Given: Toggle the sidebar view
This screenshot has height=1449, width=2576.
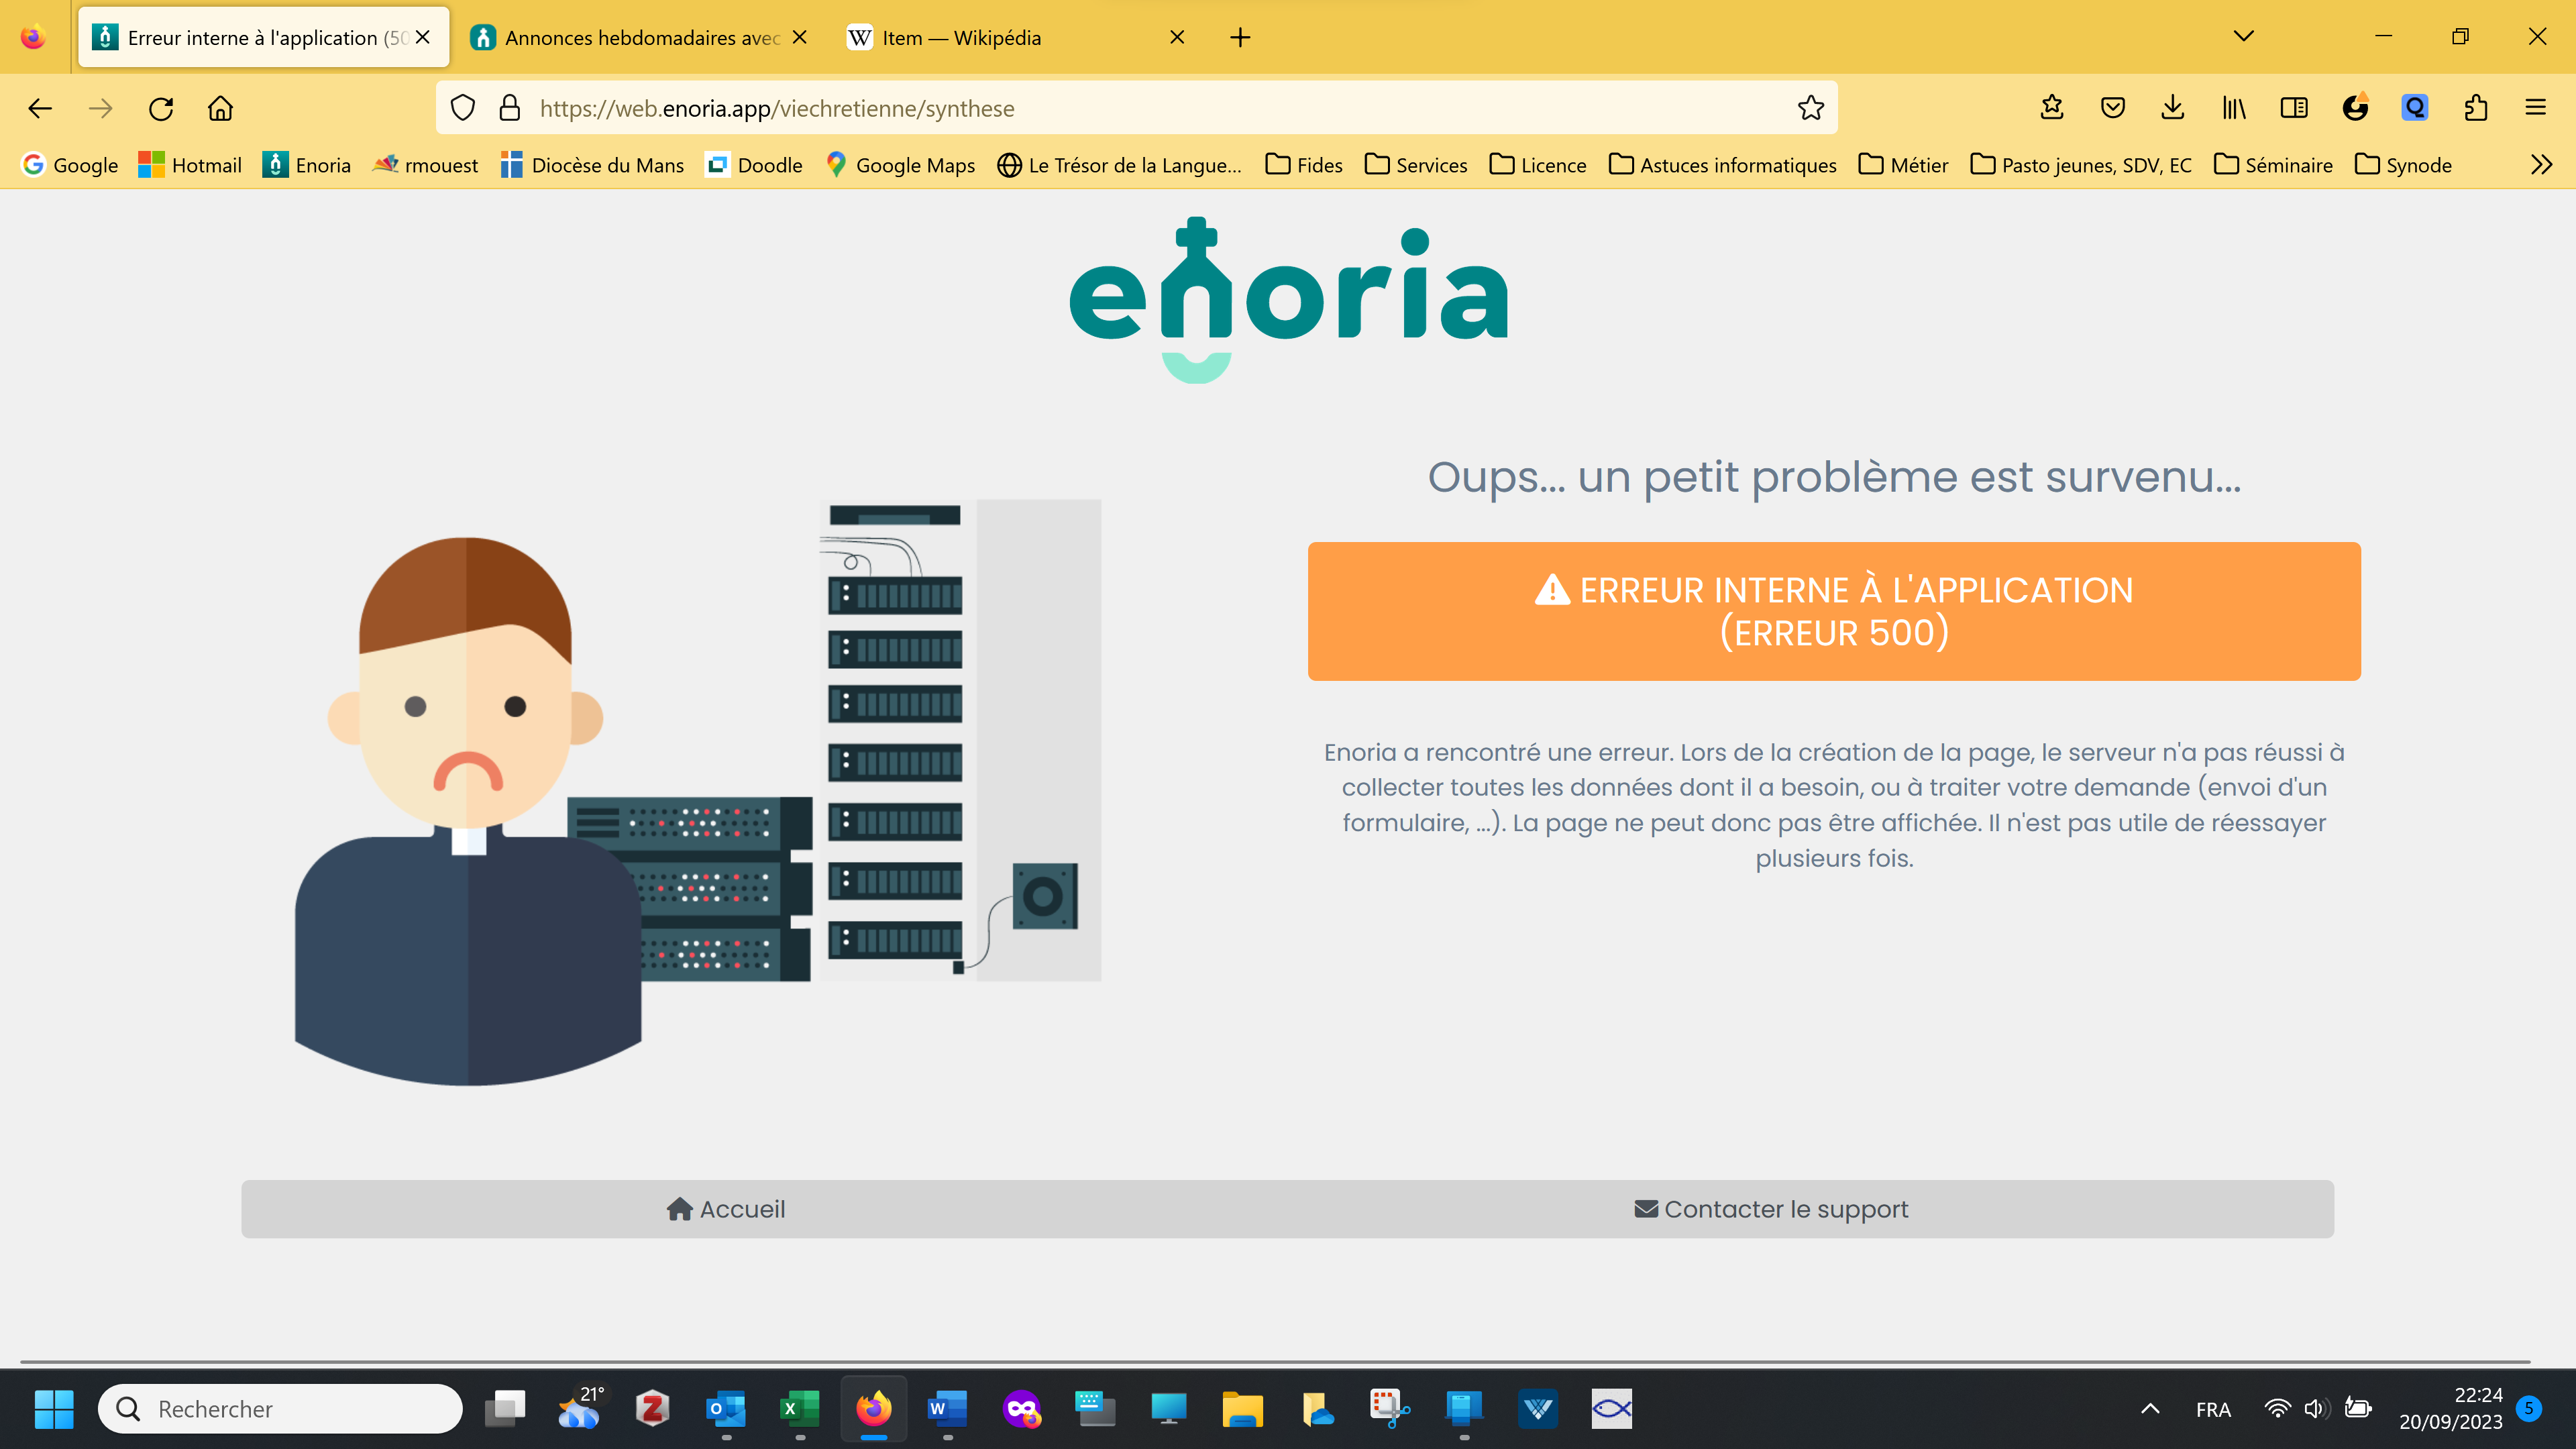Looking at the screenshot, I should tap(2294, 108).
